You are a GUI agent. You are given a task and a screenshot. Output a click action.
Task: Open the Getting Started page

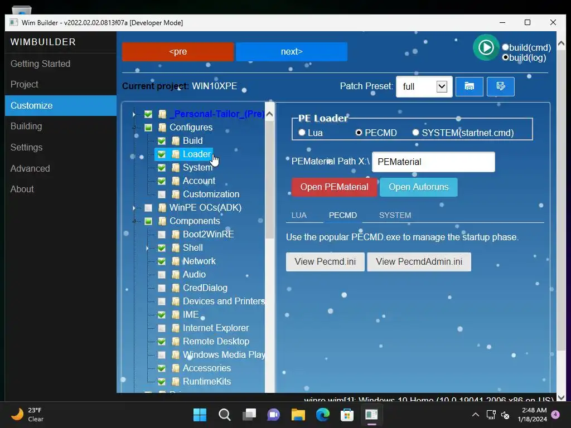click(x=61, y=64)
